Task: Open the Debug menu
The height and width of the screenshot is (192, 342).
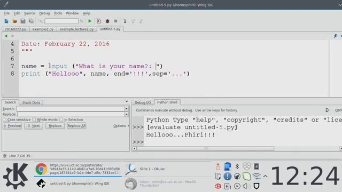Action: pyautogui.click(x=44, y=13)
